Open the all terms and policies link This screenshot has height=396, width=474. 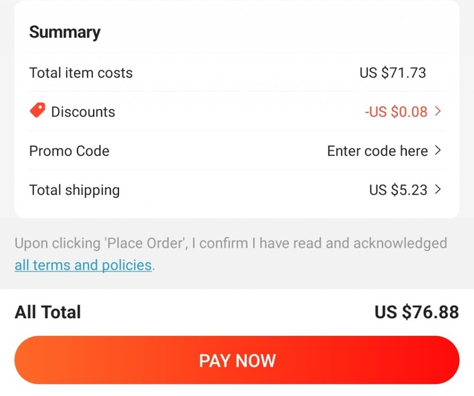[x=83, y=265]
